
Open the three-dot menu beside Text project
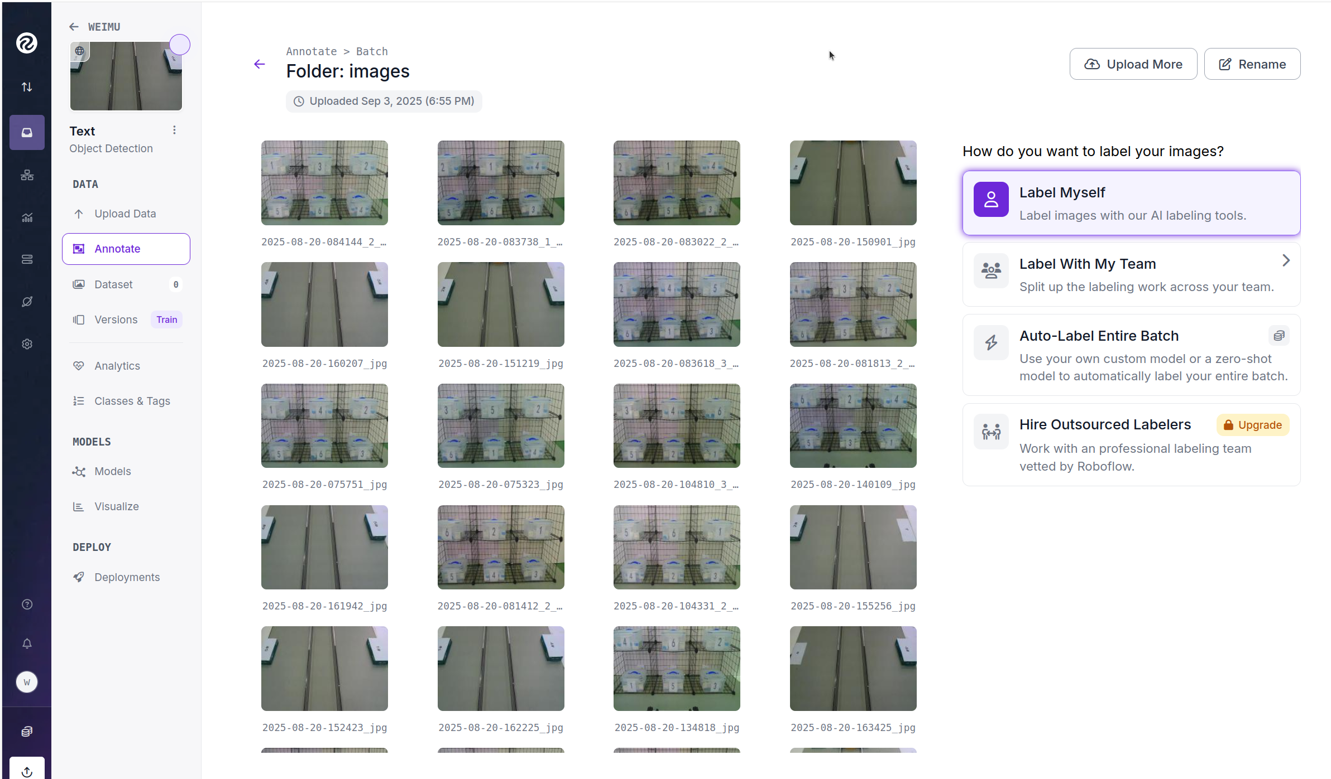click(x=174, y=130)
